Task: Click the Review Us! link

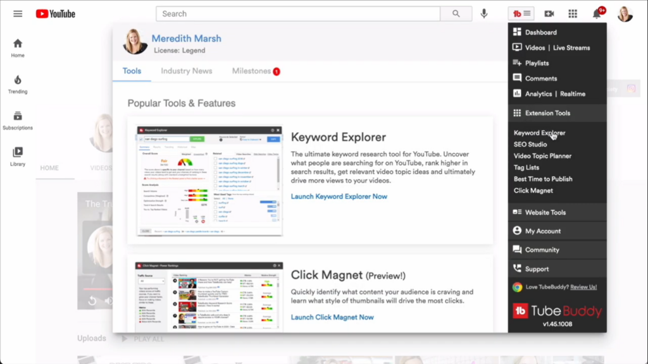Action: point(583,287)
